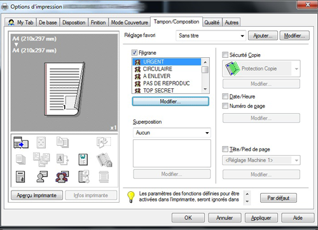Open the Réglage favori Sans titre dropdown

211,36
